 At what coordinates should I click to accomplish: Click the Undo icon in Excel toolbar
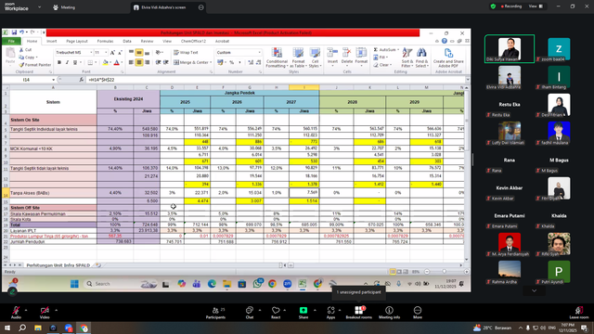point(21,32)
